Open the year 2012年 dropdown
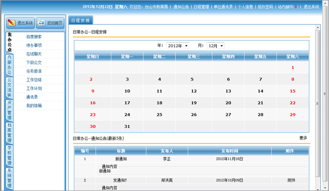 pos(177,46)
